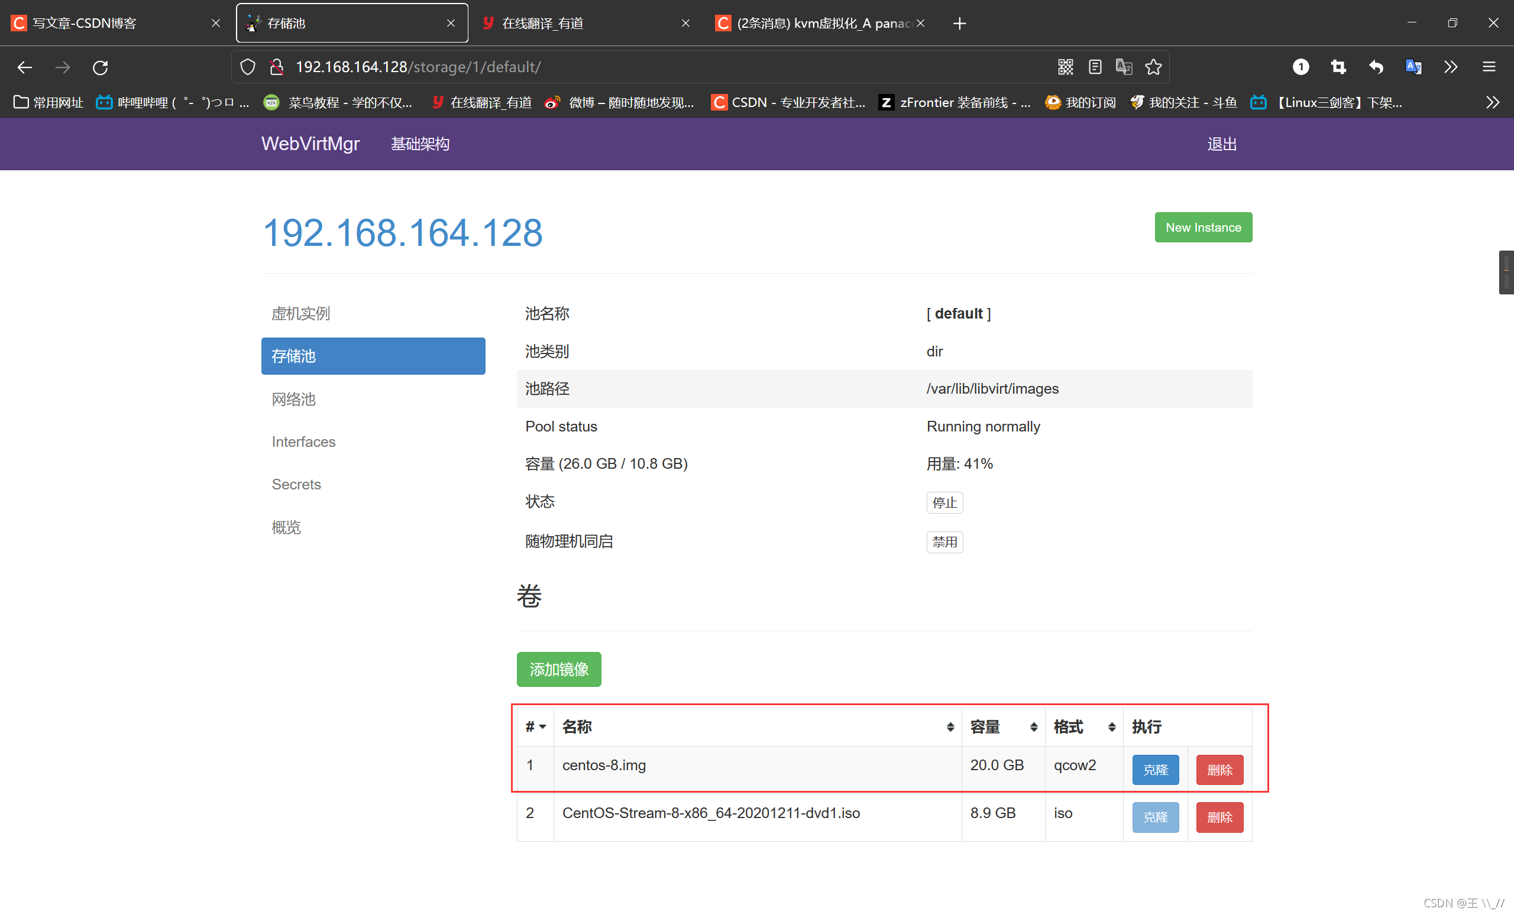This screenshot has width=1514, height=915.
Task: Close the 写文章-CSDN博客 tab
Action: [216, 23]
